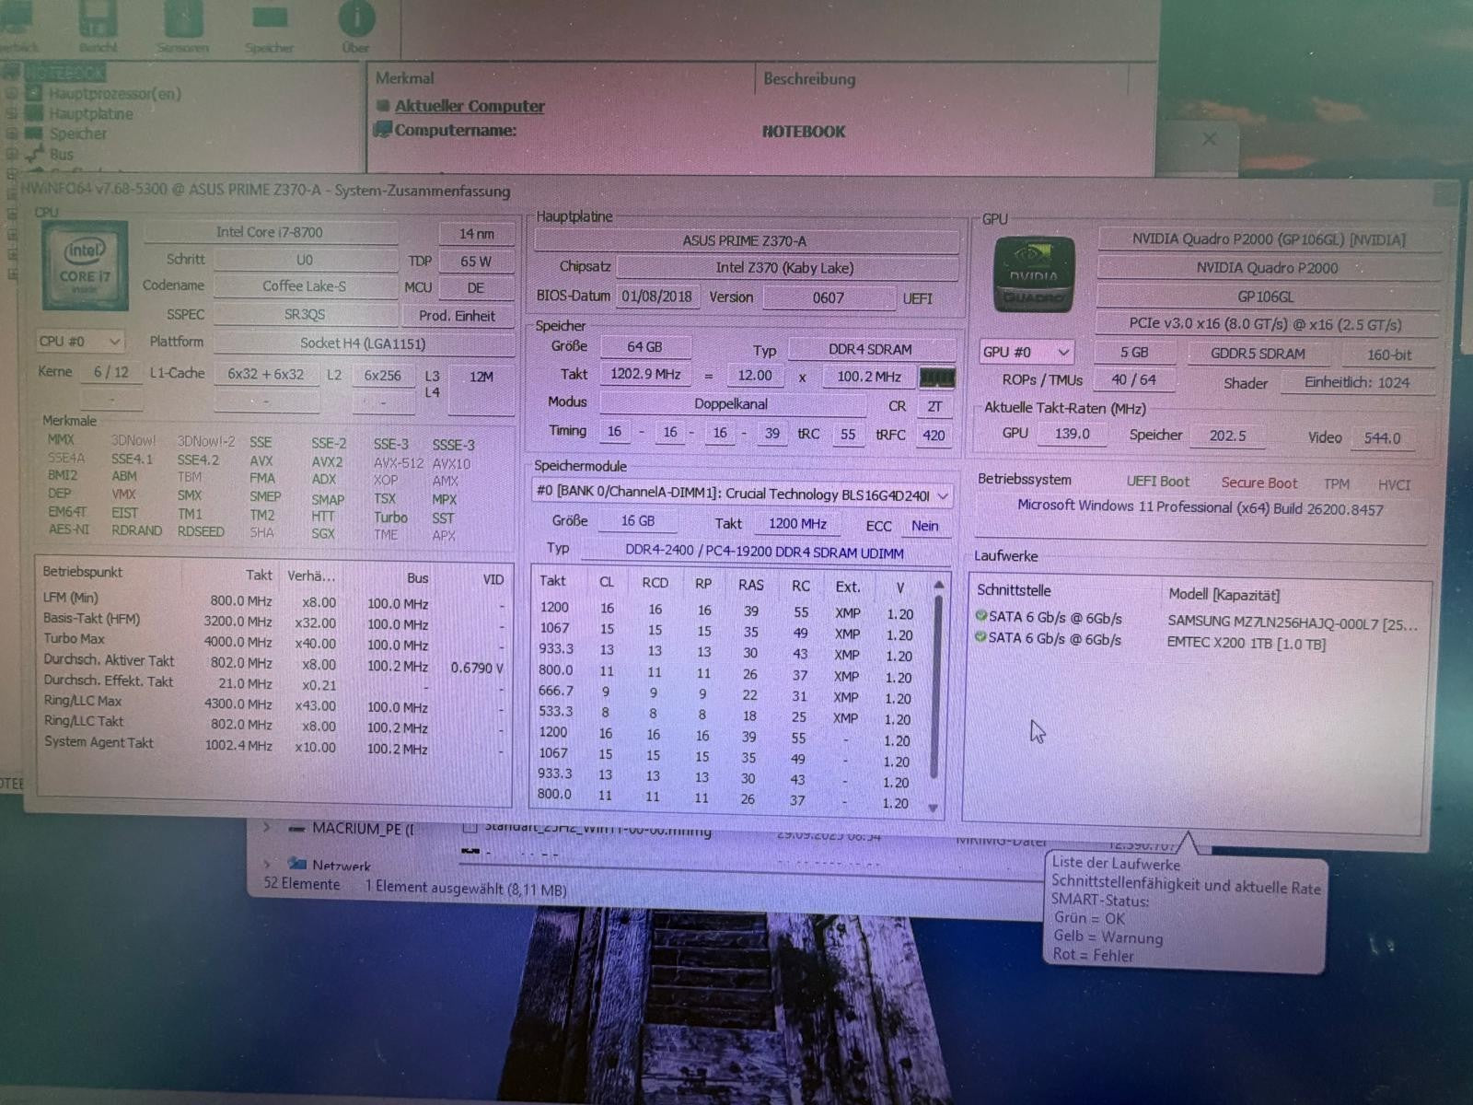Open the GPU #0 dropdown
The width and height of the screenshot is (1473, 1105).
tap(1026, 352)
